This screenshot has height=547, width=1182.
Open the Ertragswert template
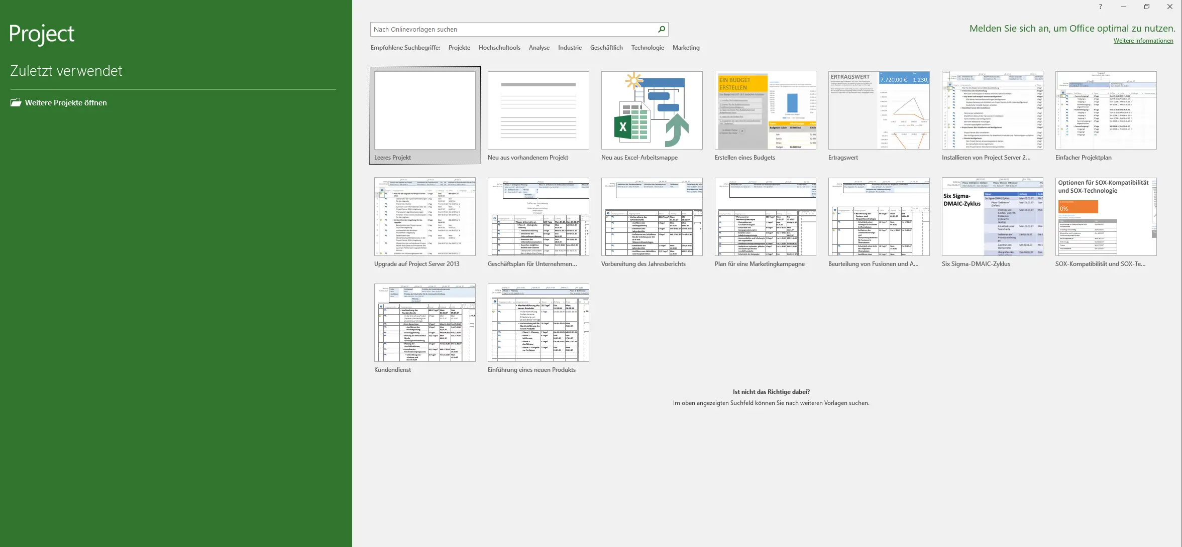879,110
